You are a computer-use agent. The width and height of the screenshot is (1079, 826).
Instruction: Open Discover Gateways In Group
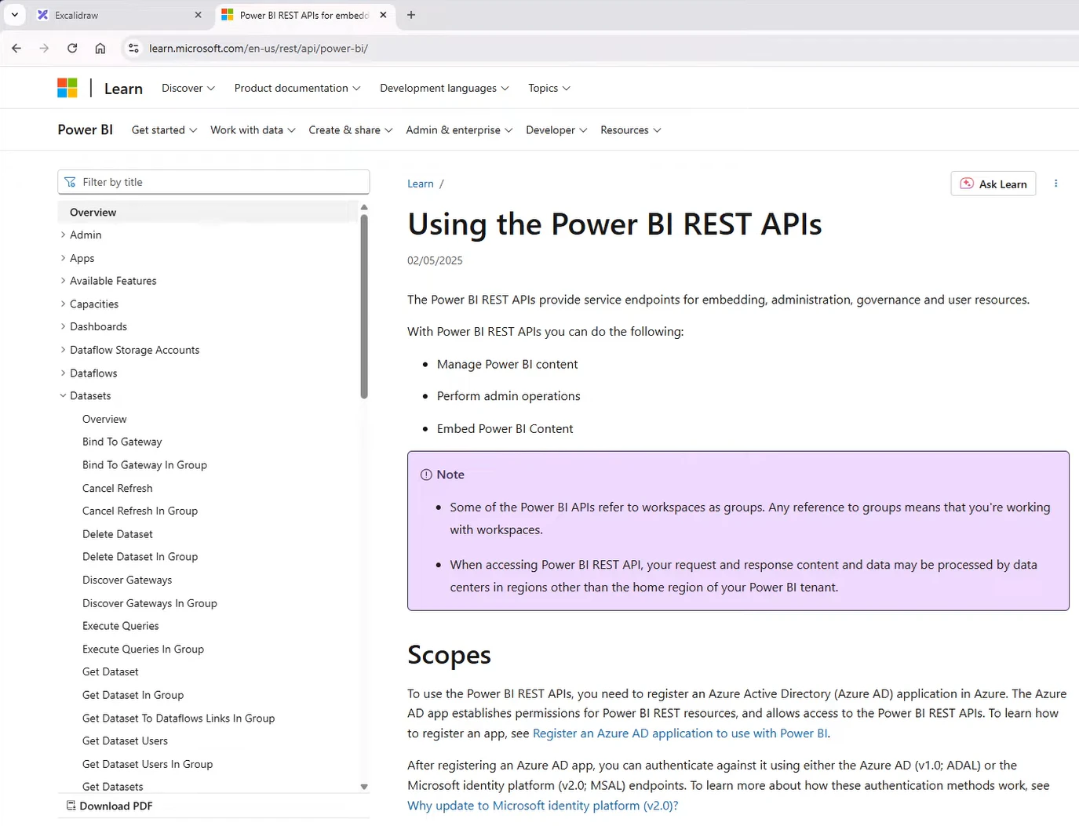[150, 603]
